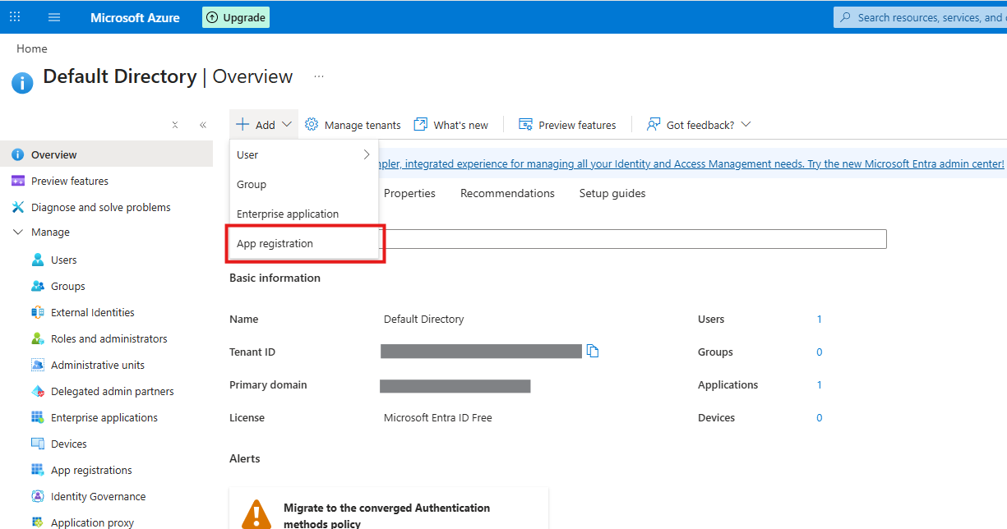Click the Users person icon

tap(38, 260)
